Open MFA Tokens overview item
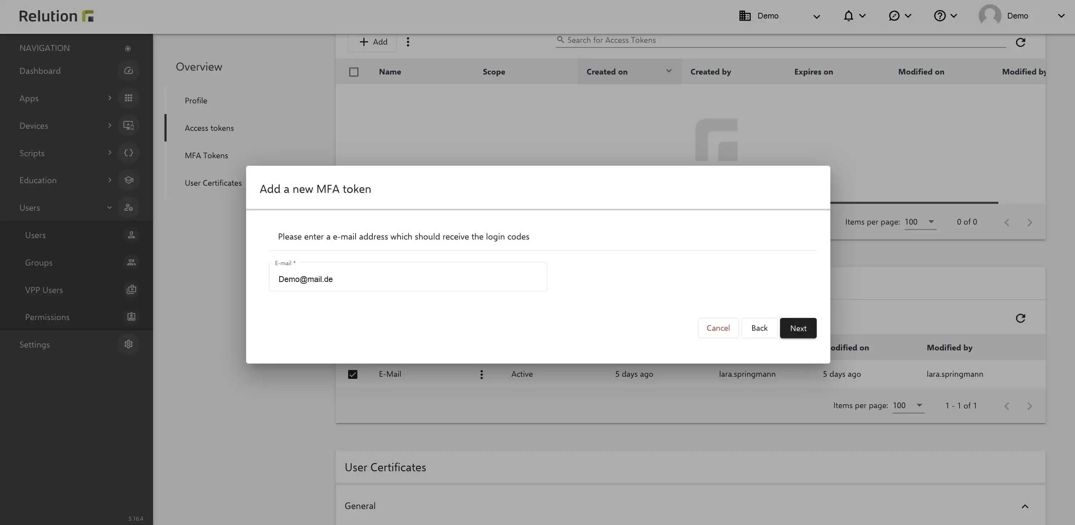This screenshot has height=525, width=1075. point(206,155)
